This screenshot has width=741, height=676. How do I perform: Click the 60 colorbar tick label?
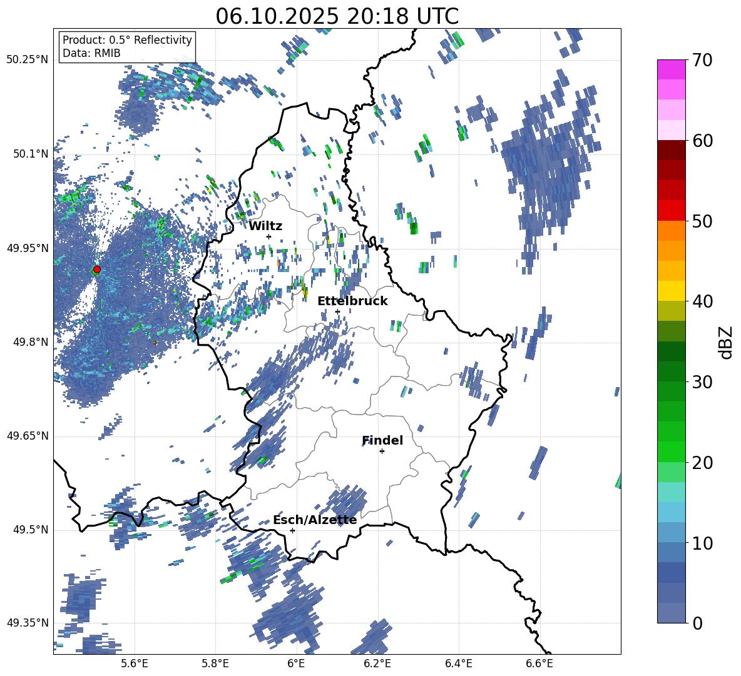[702, 141]
